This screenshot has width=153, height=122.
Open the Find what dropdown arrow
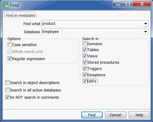point(145,24)
